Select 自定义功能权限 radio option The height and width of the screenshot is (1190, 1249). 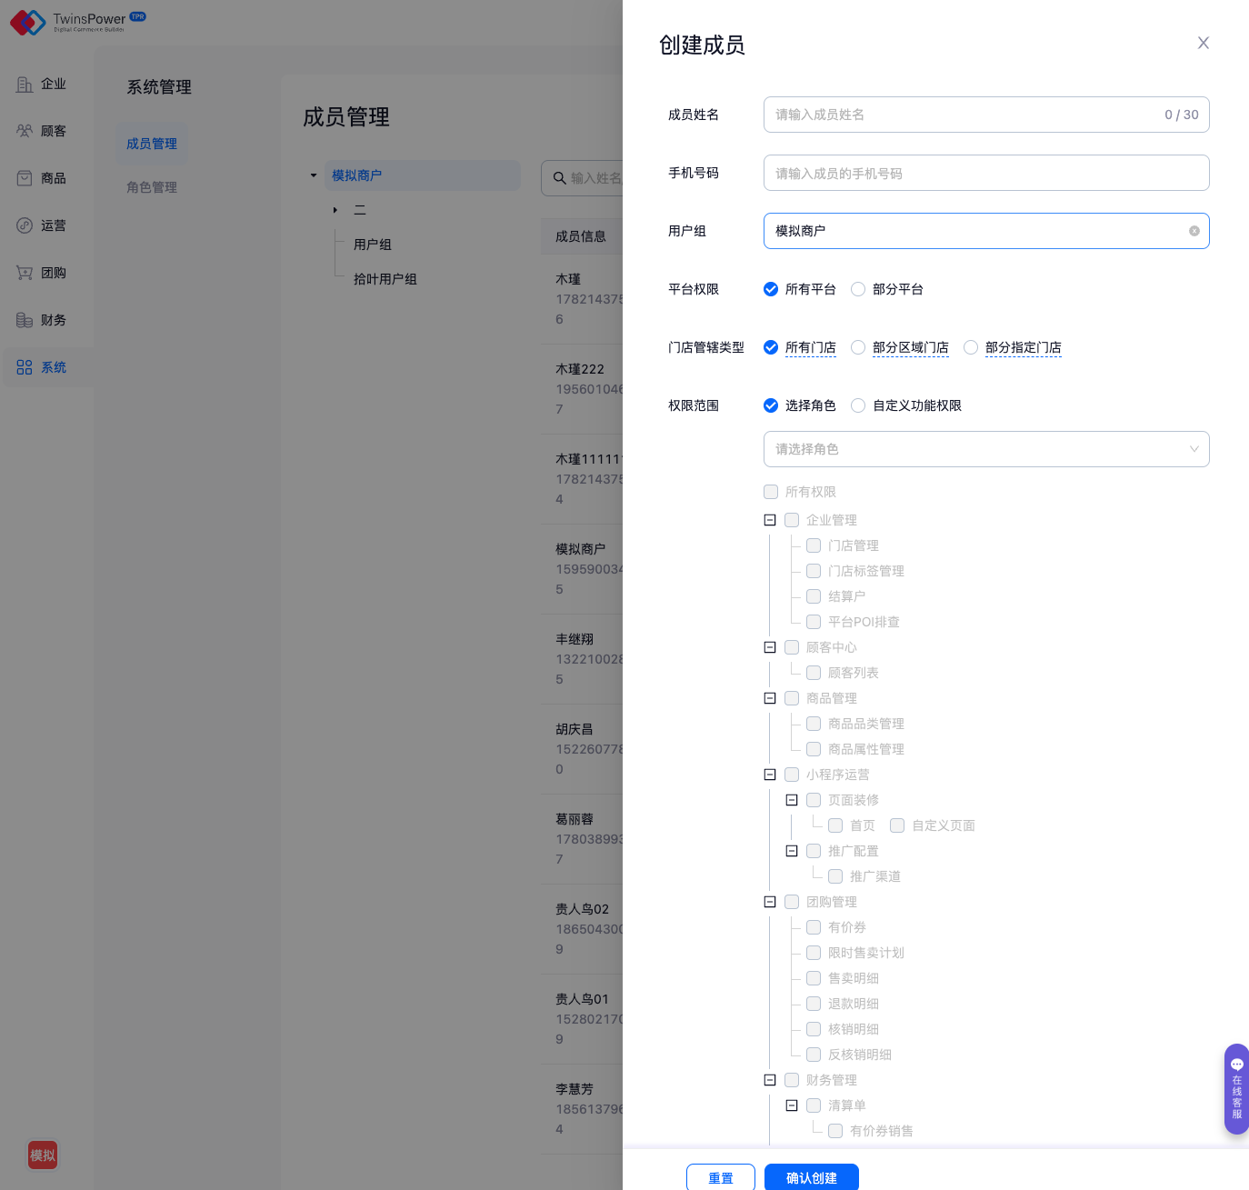(x=858, y=405)
